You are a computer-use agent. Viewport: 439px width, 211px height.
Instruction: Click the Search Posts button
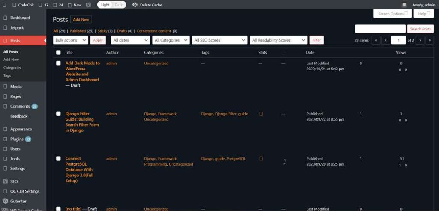coord(421,29)
